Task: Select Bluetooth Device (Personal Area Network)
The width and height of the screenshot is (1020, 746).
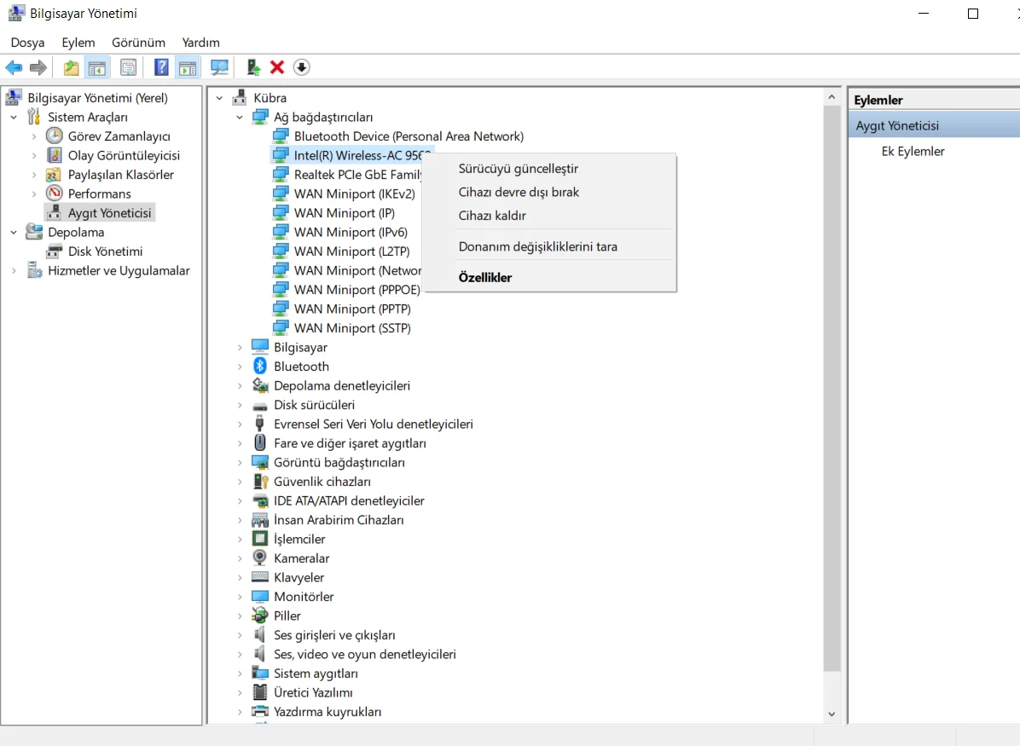Action: 409,136
